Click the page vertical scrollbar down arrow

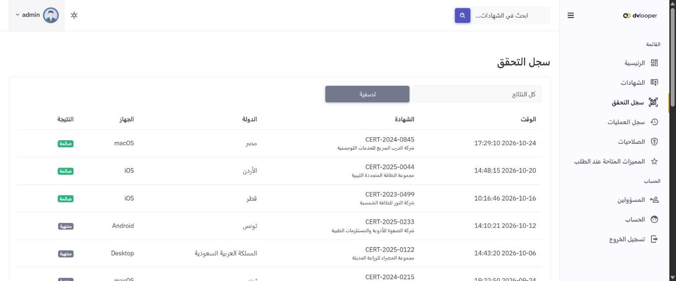coord(672,277)
